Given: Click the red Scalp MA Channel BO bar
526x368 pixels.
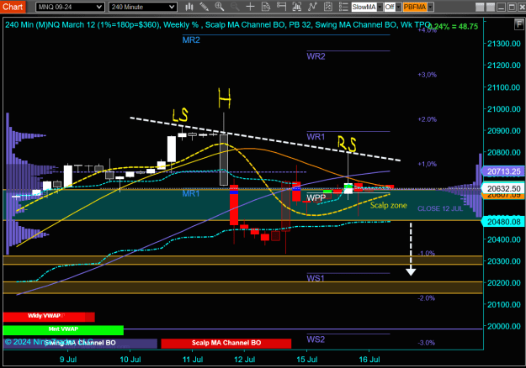Looking at the screenshot, I should 226,344.
